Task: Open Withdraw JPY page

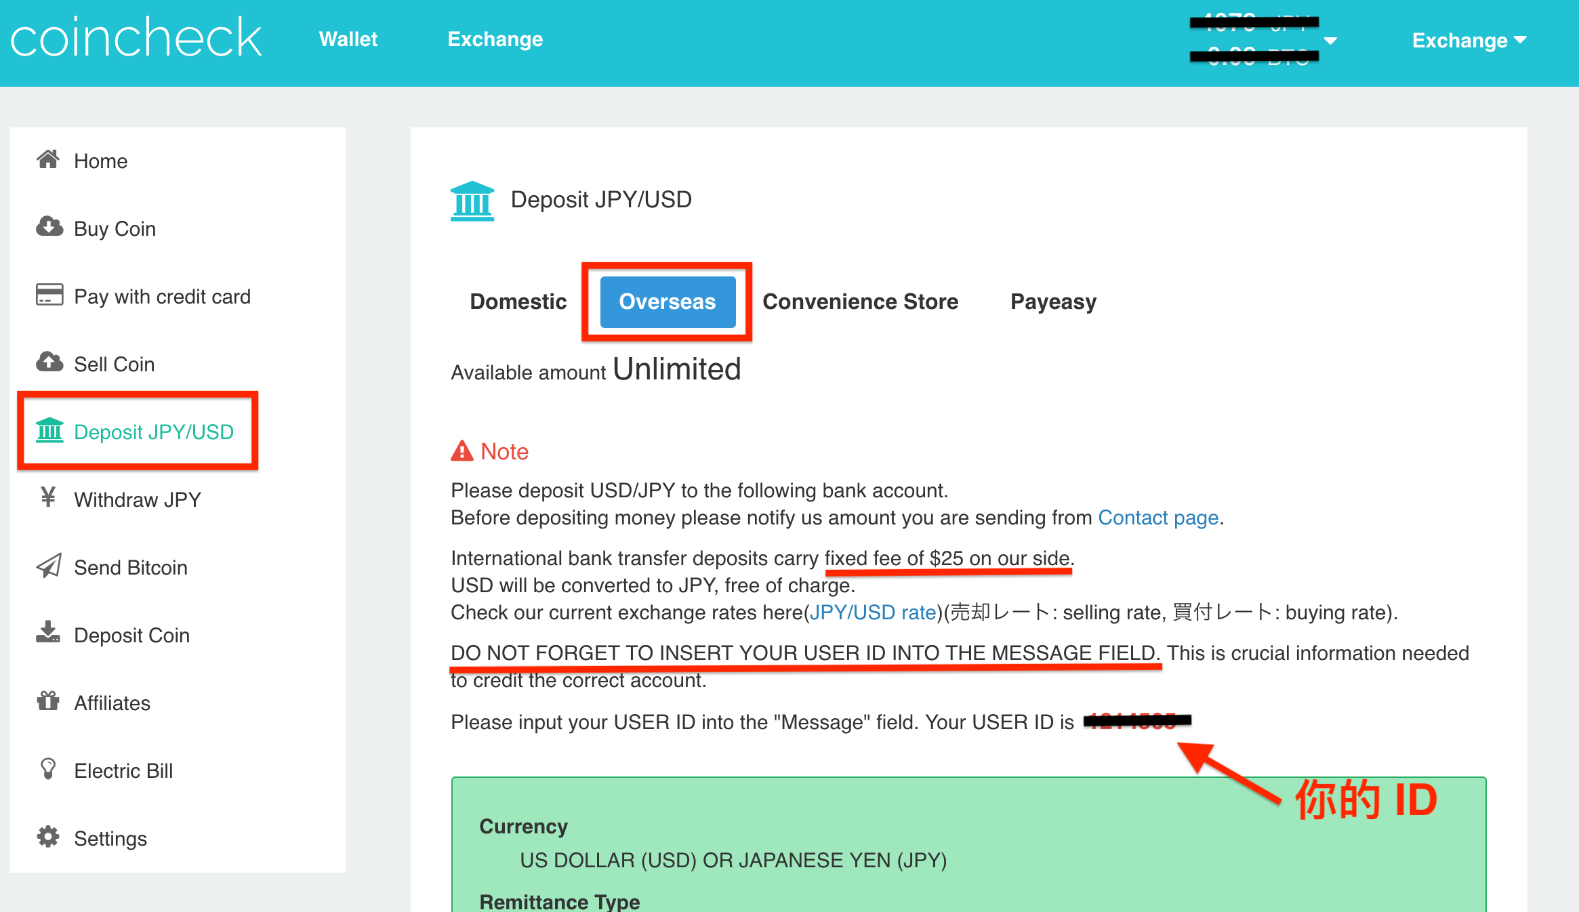Action: [137, 499]
